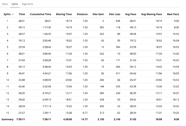The width and height of the screenshot is (186, 126).
Task: Select the Splits tab
Action: point(15,4)
